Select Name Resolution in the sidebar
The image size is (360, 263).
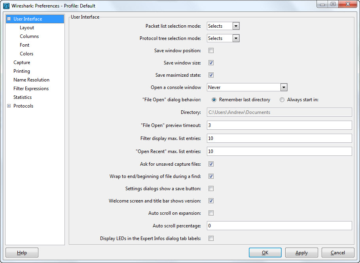(31, 80)
